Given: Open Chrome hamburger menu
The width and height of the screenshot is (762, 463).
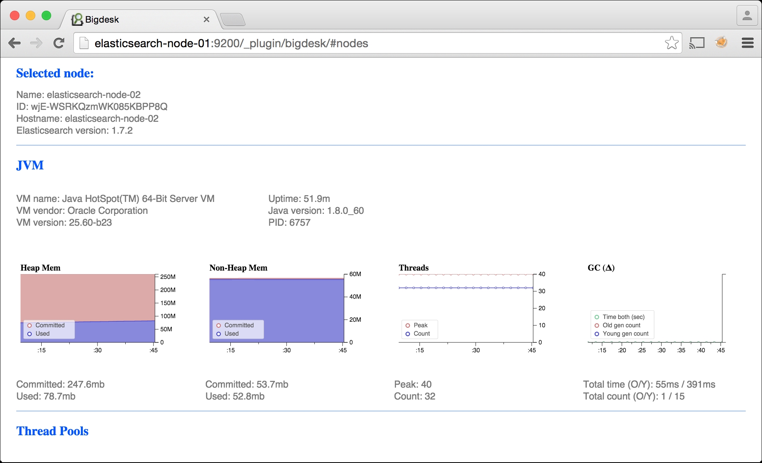Looking at the screenshot, I should click(x=747, y=43).
